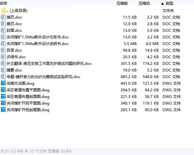
Task: Click the Word icon of 外文翻译 document
Action: 3,63
